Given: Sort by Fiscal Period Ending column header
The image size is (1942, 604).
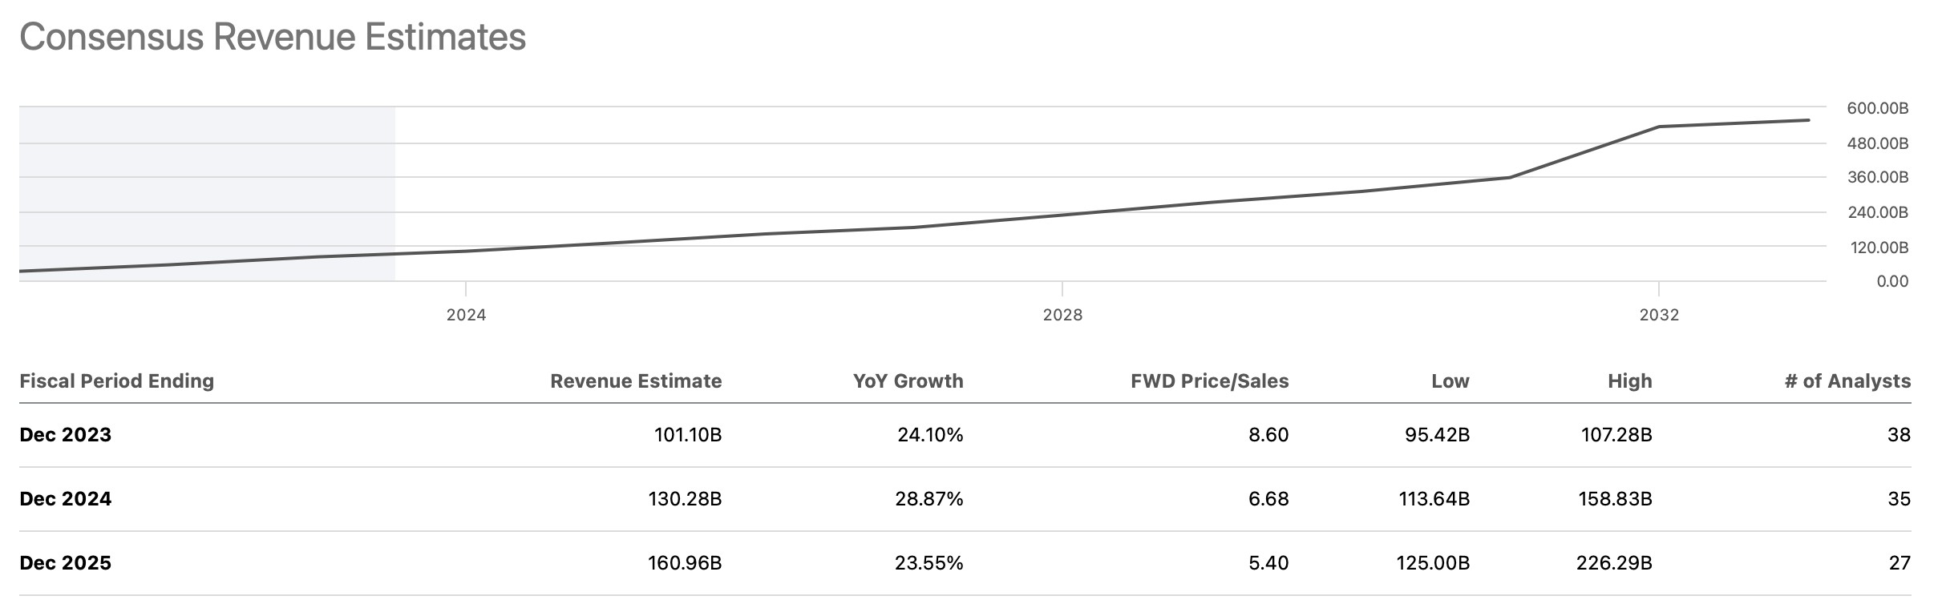Looking at the screenshot, I should coord(117,381).
